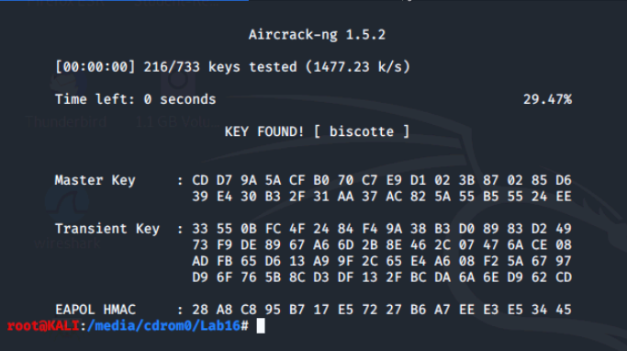This screenshot has height=351, width=627.
Task: Click the Time left: 0 seconds line
Action: 135,99
